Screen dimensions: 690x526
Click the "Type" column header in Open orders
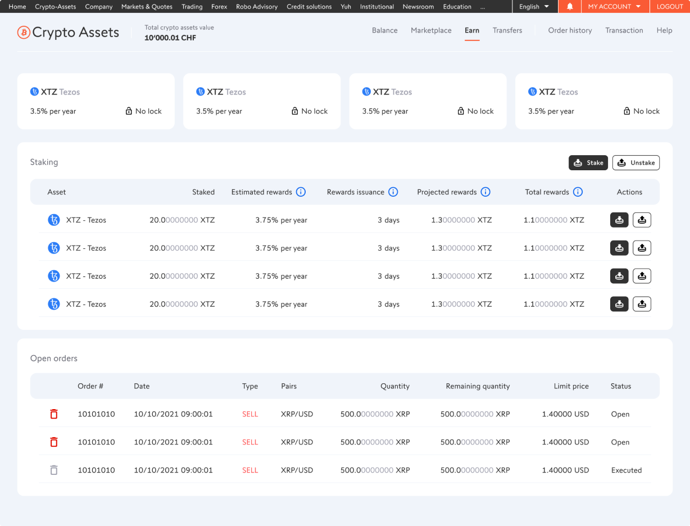tap(250, 386)
